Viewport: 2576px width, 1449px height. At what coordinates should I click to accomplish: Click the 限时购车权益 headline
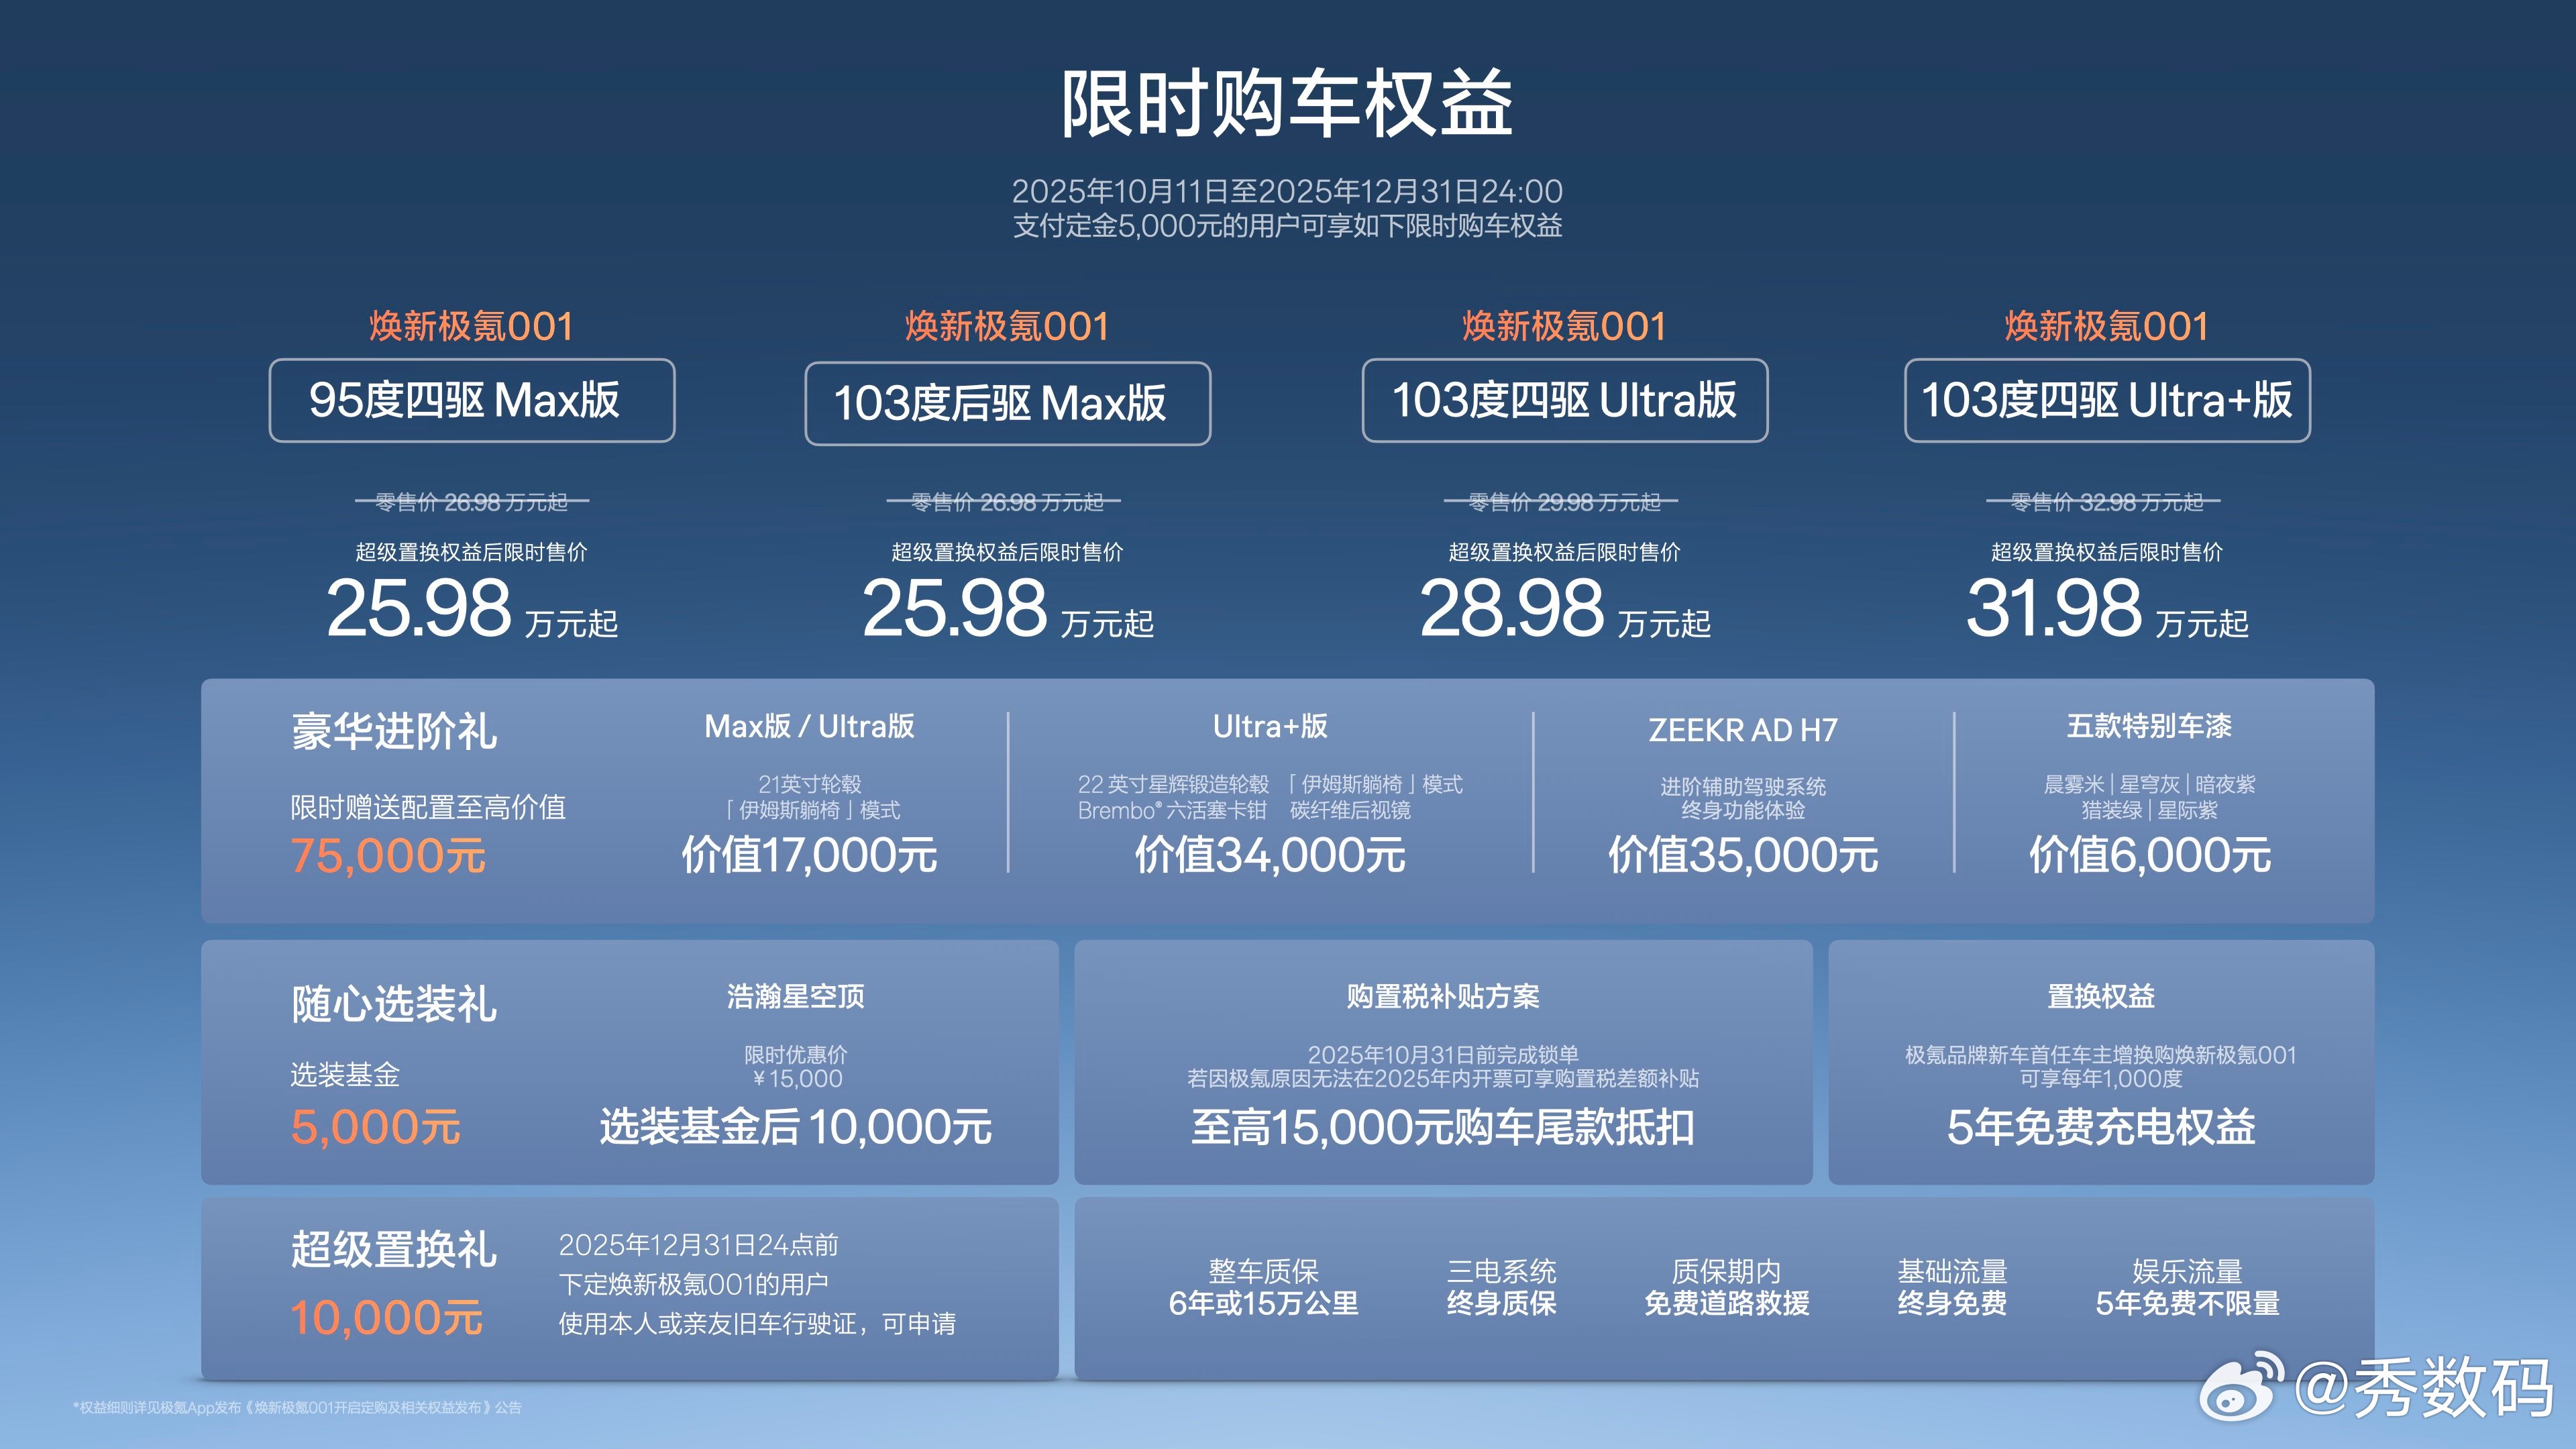[x=1287, y=104]
